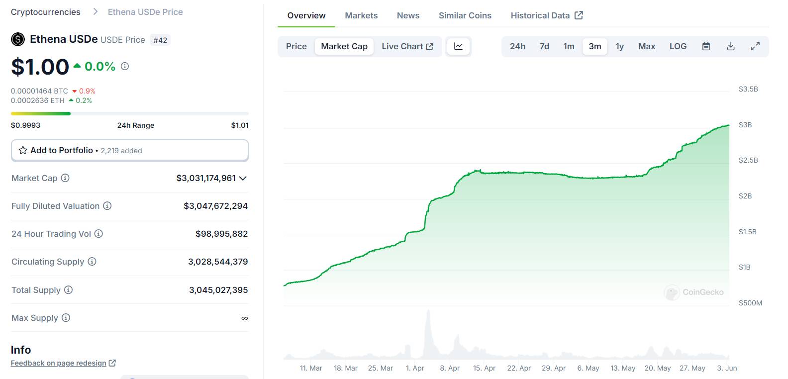The height and width of the screenshot is (379, 788).
Task: Click the USDe coin logo icon
Action: tap(18, 39)
